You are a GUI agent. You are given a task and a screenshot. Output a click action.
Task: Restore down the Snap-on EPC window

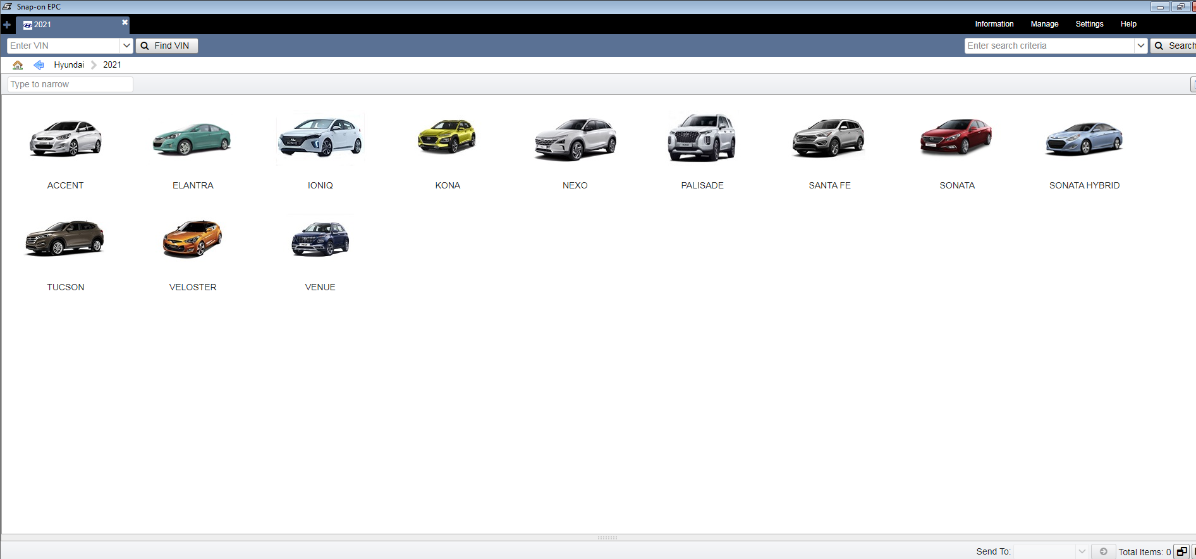point(1180,7)
